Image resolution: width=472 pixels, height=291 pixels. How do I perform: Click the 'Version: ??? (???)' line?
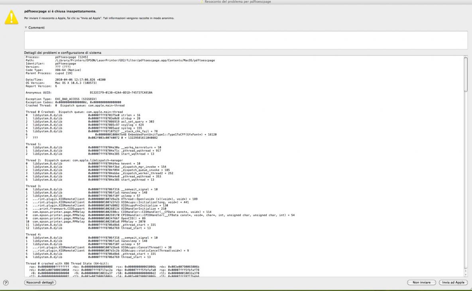(x=48, y=67)
